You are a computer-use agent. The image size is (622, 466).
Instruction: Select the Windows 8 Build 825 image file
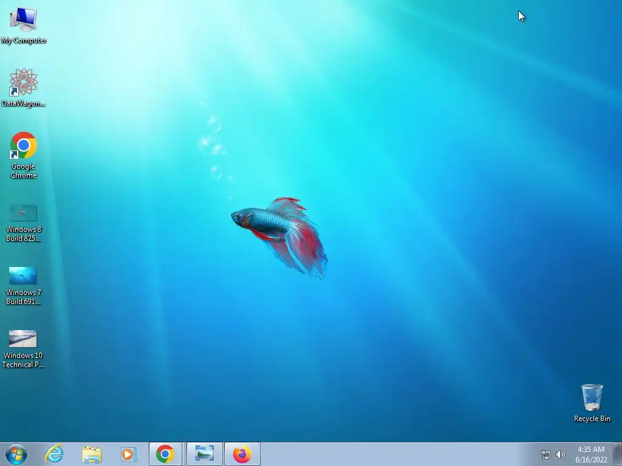24,223
